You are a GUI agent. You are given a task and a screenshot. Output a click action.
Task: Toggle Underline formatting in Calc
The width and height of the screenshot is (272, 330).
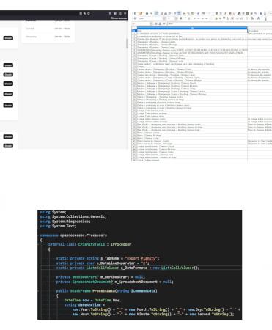189,18
